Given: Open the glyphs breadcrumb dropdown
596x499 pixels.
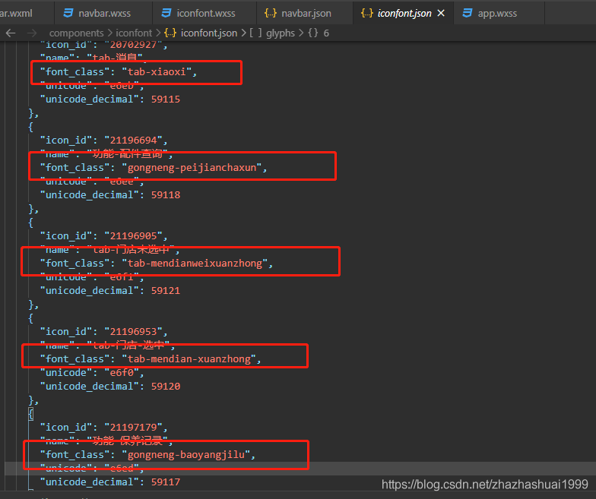Looking at the screenshot, I should [280, 33].
